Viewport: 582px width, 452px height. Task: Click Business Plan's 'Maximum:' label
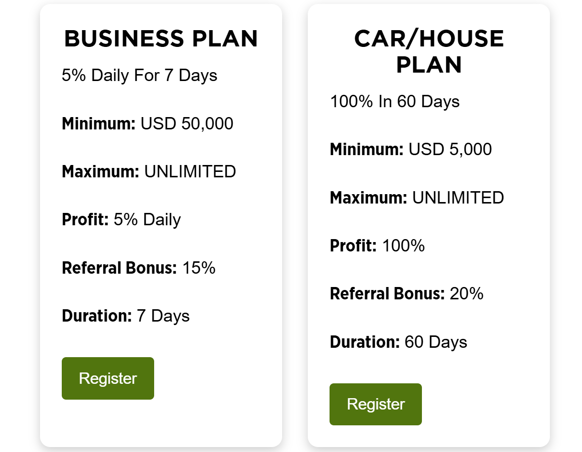point(101,172)
